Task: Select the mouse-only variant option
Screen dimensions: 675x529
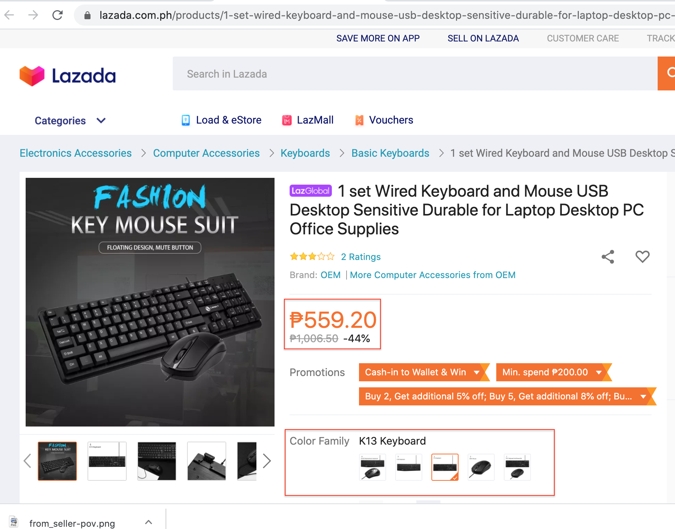Action: coord(481,467)
